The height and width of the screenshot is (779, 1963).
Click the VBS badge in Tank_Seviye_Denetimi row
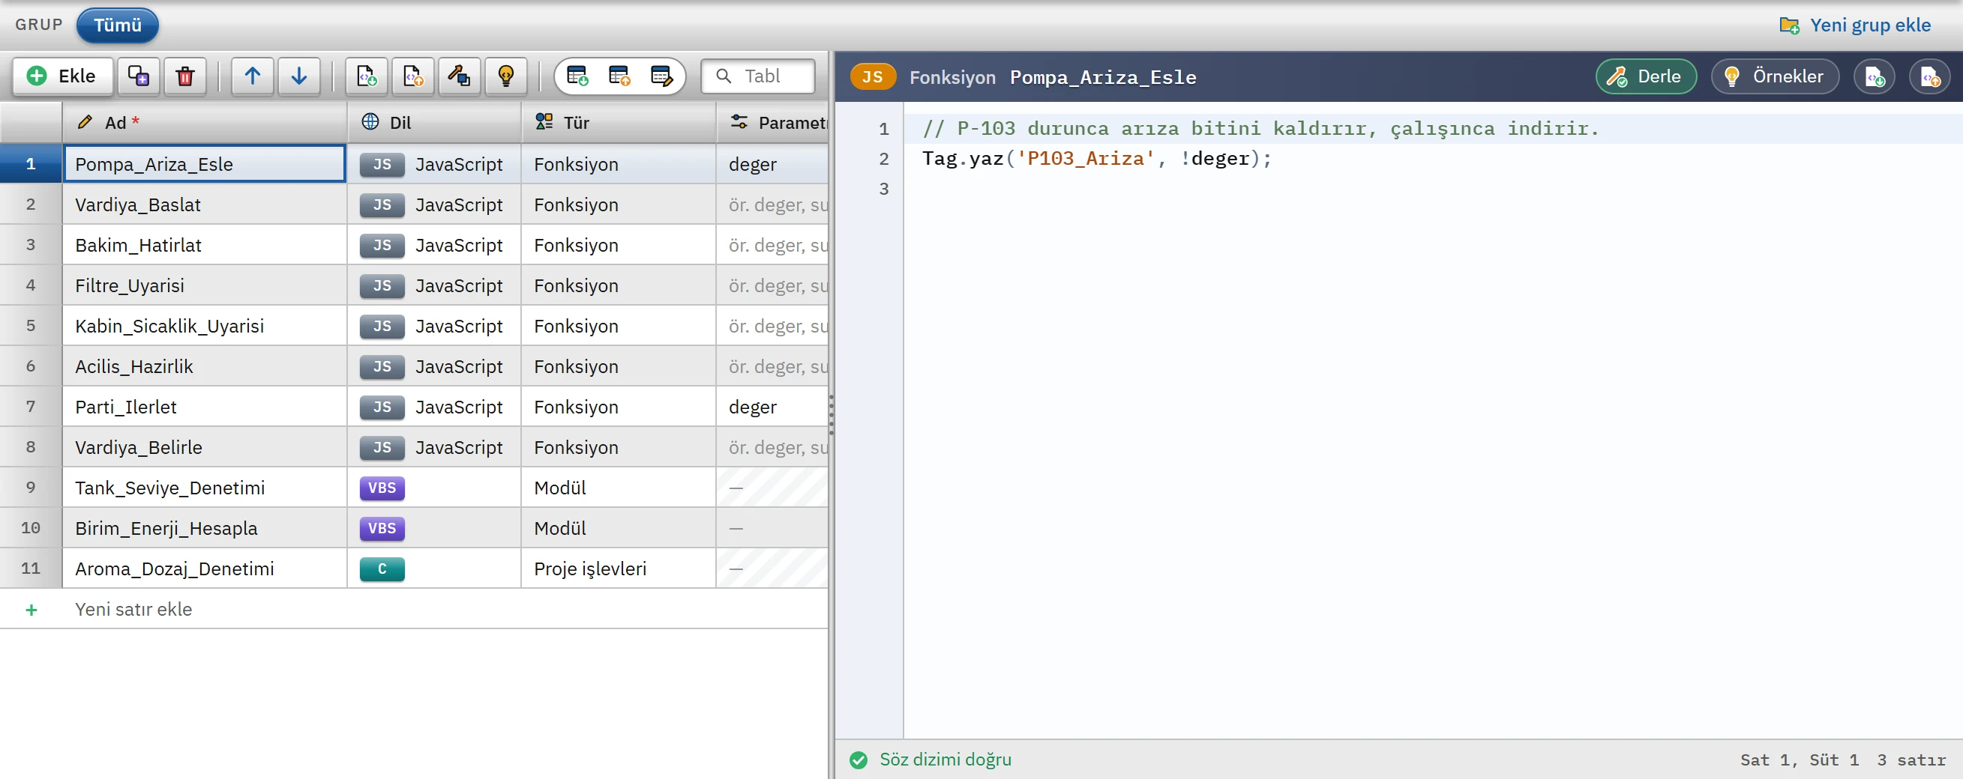(382, 488)
